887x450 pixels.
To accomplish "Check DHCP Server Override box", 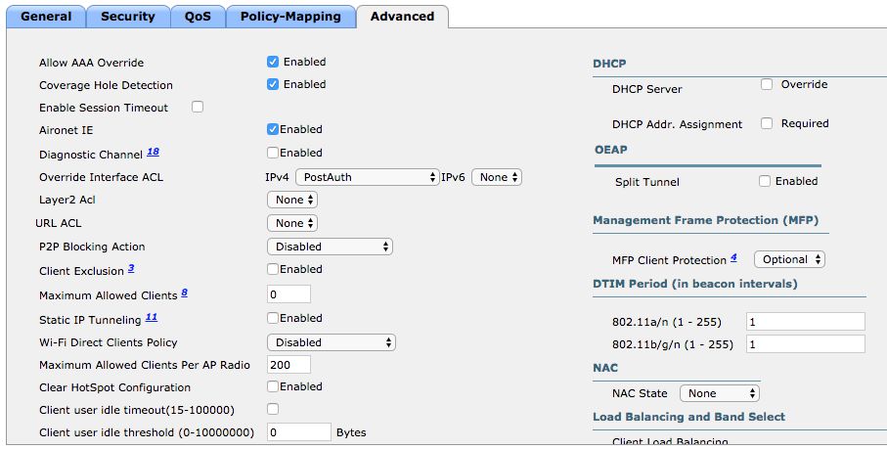I will click(x=767, y=84).
